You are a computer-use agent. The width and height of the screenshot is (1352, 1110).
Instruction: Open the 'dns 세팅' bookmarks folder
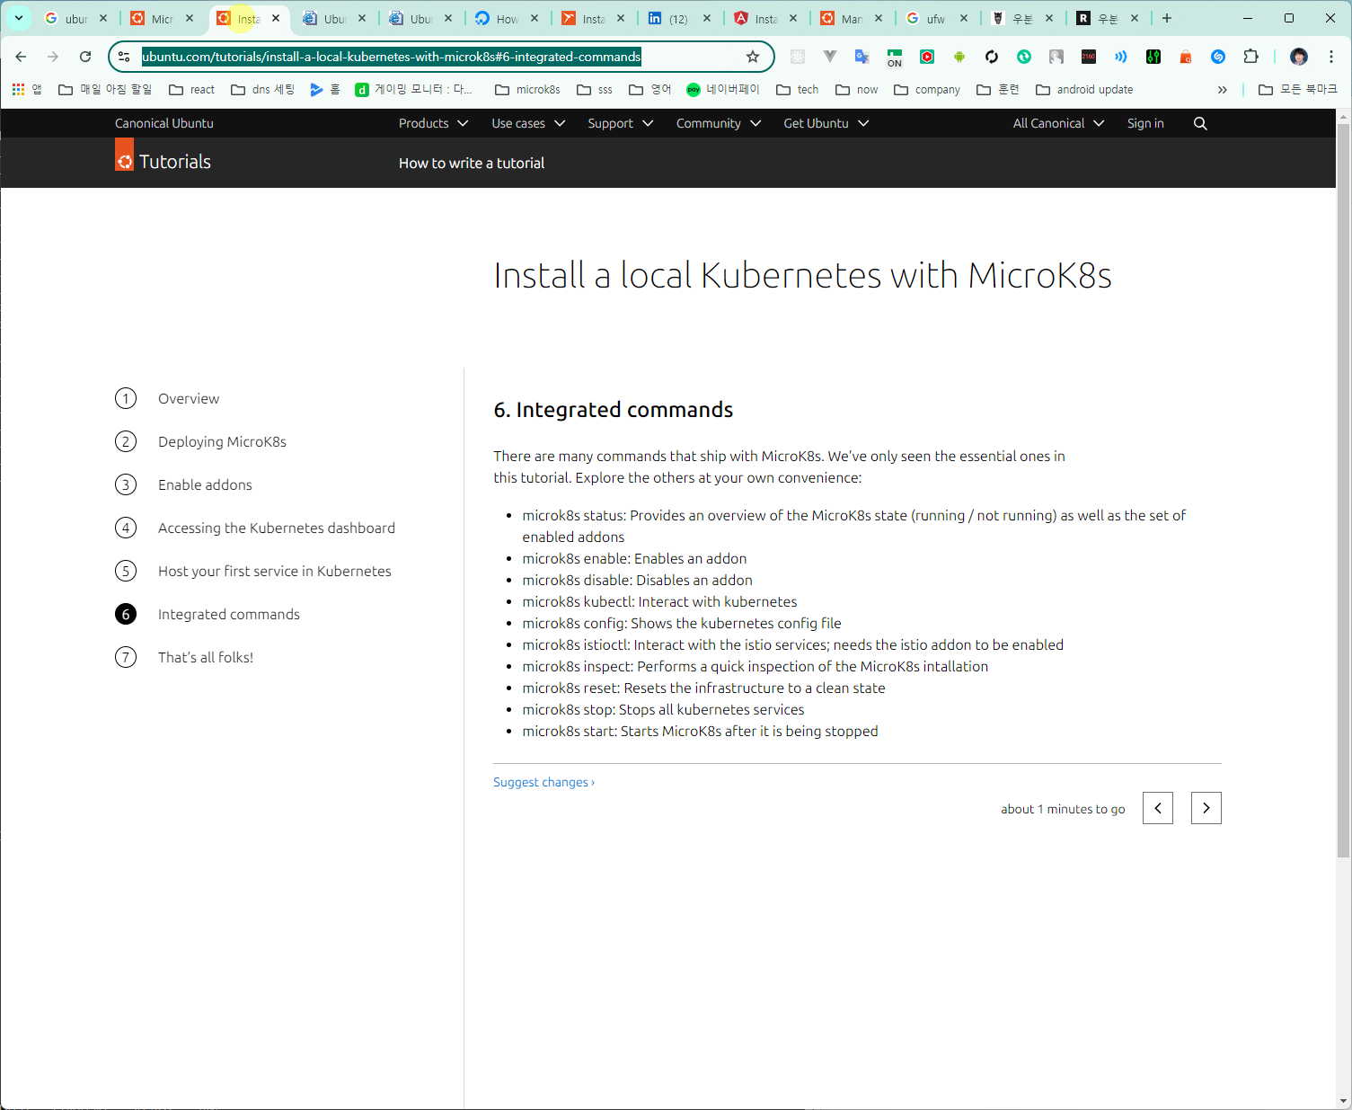pyautogui.click(x=263, y=89)
